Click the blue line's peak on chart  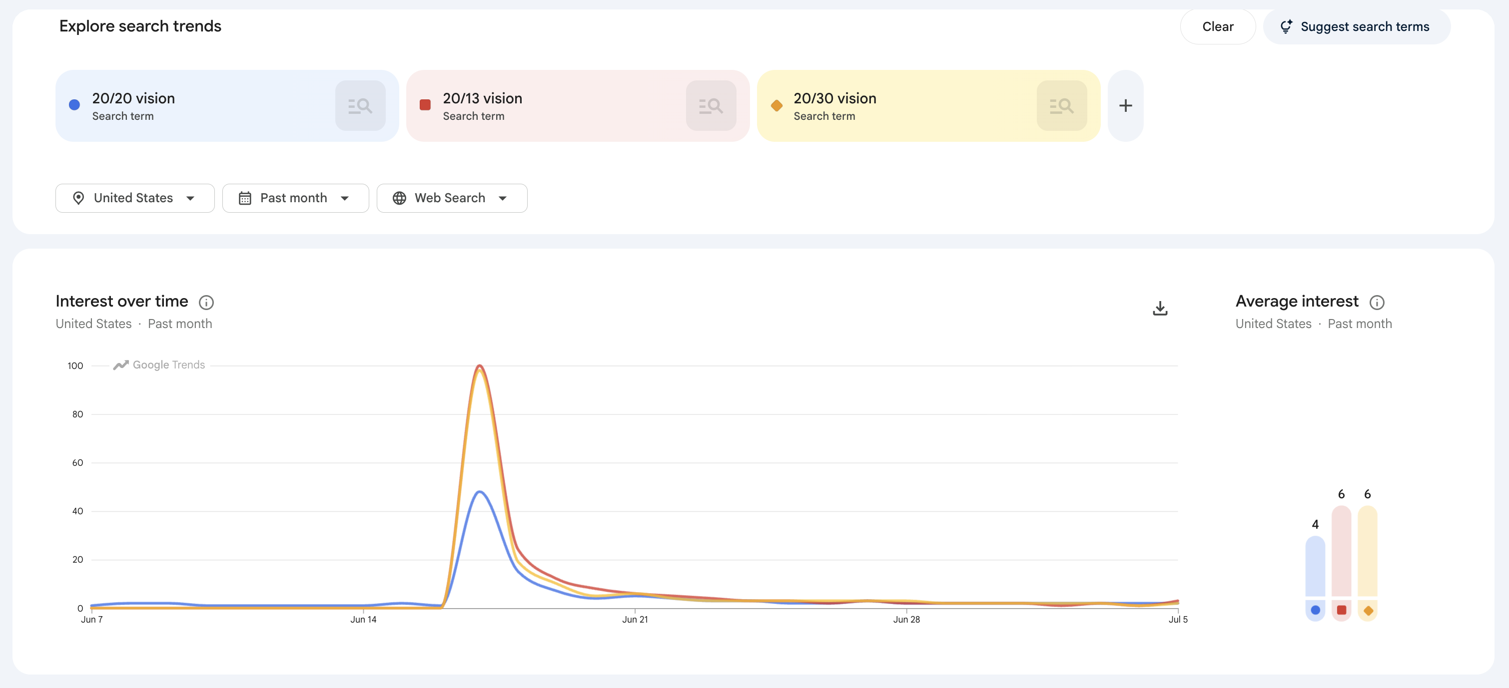pos(480,492)
